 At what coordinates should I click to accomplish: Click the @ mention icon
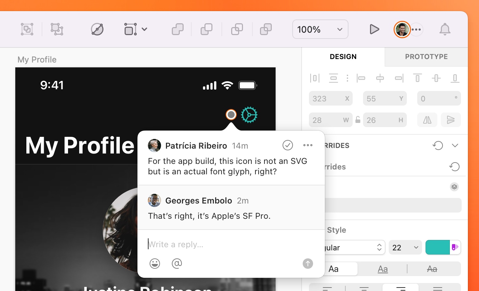[x=177, y=264]
